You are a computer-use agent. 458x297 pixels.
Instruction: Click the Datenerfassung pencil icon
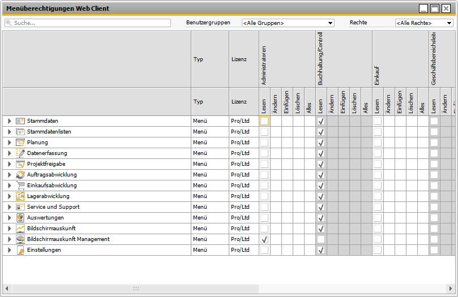pos(20,153)
